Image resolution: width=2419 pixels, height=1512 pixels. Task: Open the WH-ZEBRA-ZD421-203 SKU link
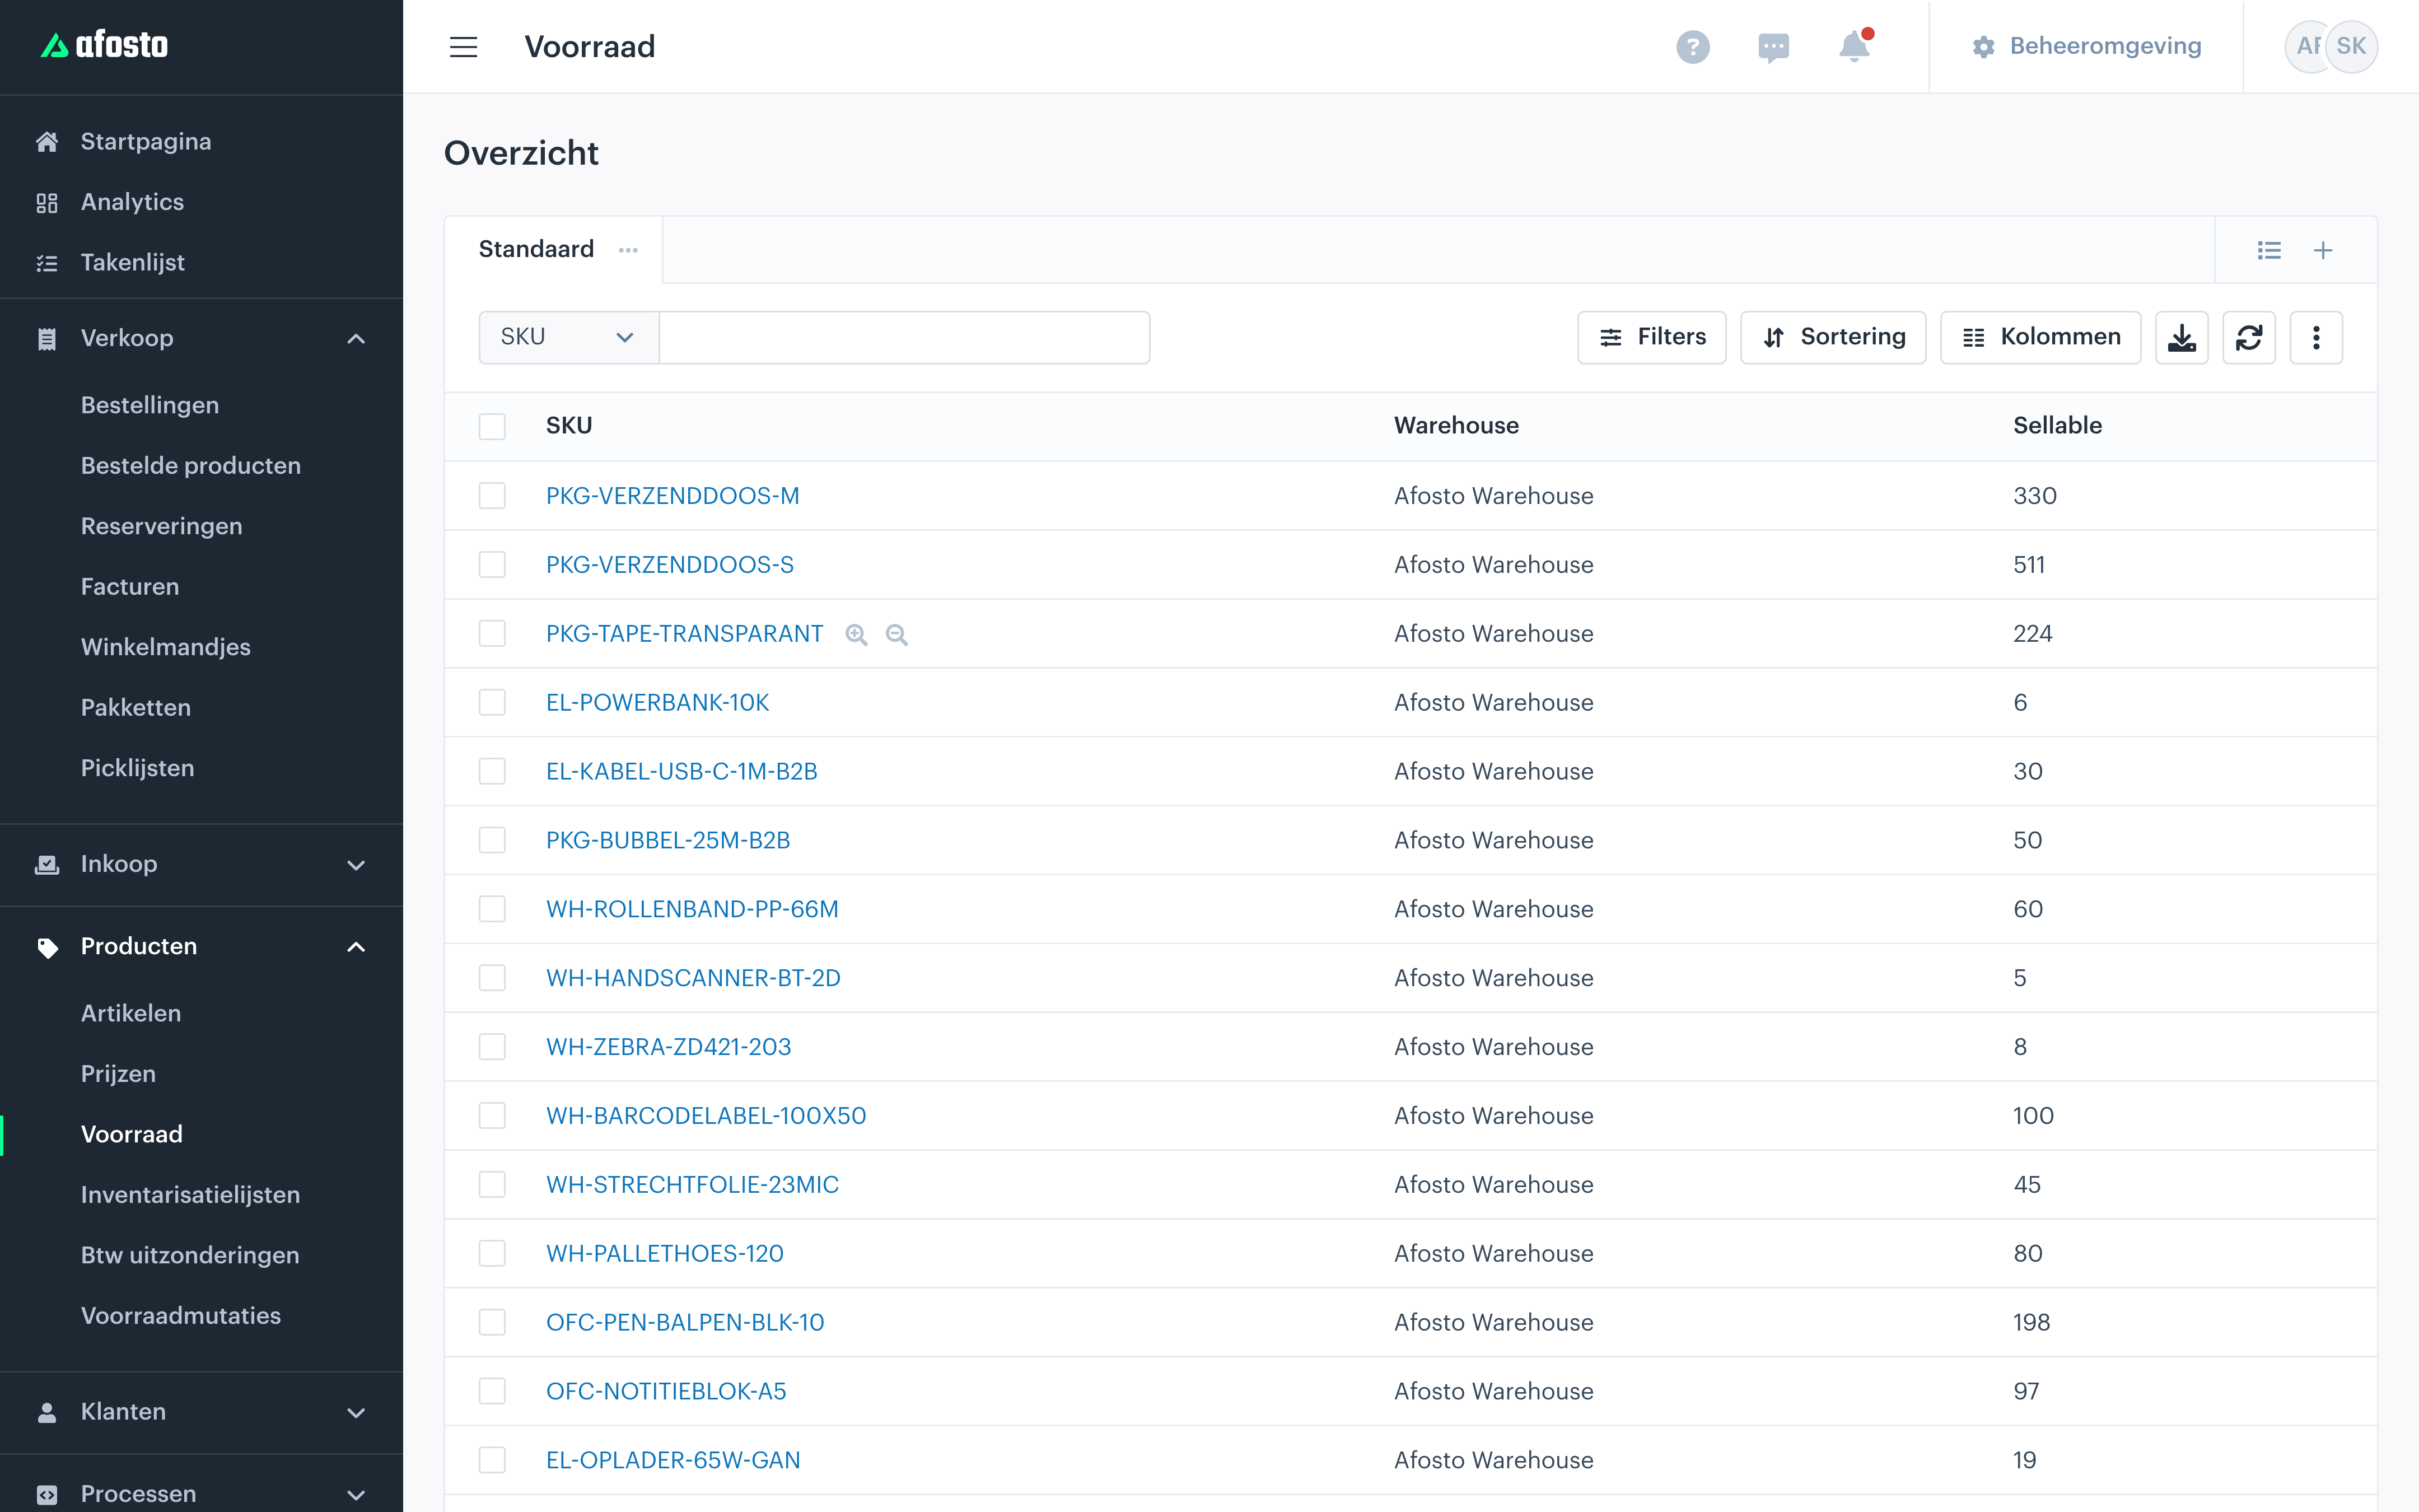tap(667, 1047)
